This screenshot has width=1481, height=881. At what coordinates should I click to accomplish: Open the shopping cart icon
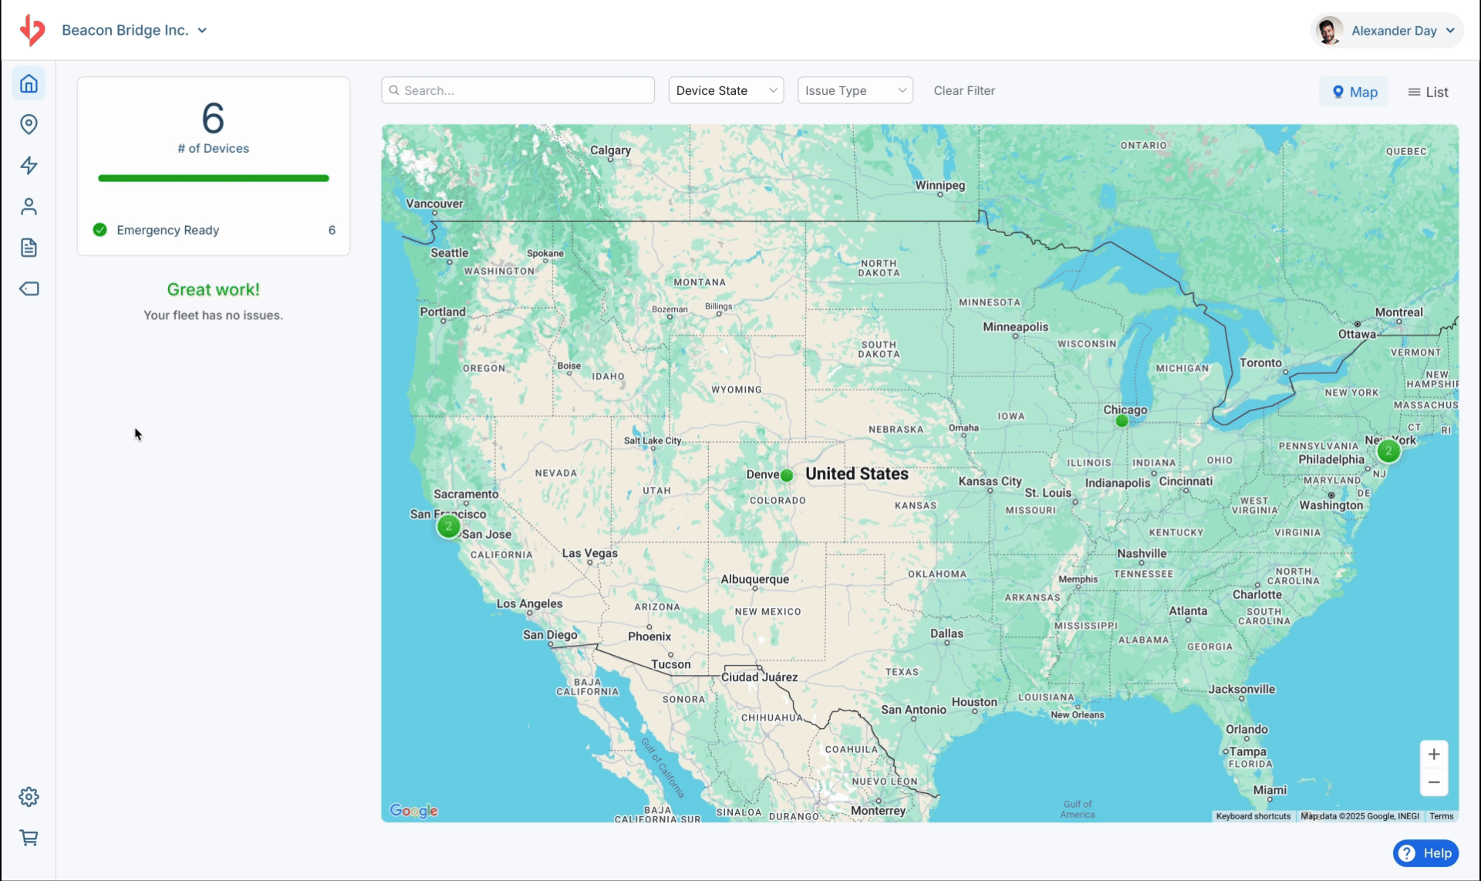click(x=29, y=838)
